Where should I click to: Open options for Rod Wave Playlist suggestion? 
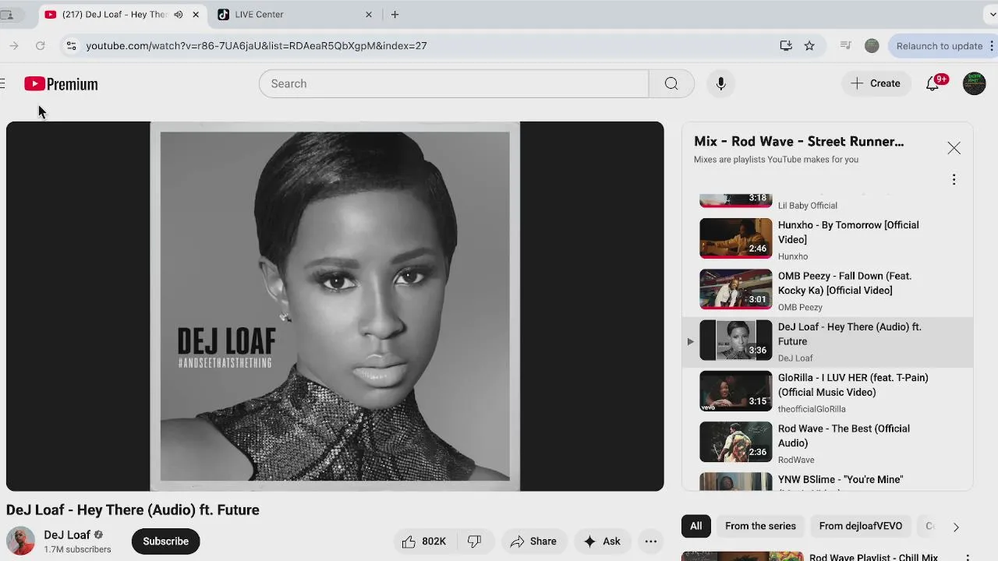968,558
